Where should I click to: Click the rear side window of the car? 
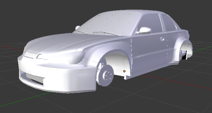click(x=169, y=23)
